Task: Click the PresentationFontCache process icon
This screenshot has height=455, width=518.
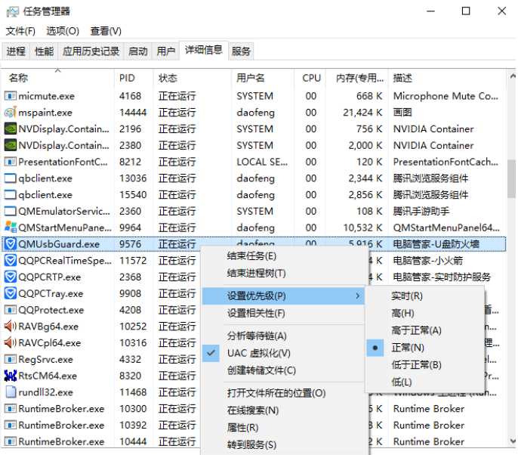Action: pyautogui.click(x=11, y=162)
